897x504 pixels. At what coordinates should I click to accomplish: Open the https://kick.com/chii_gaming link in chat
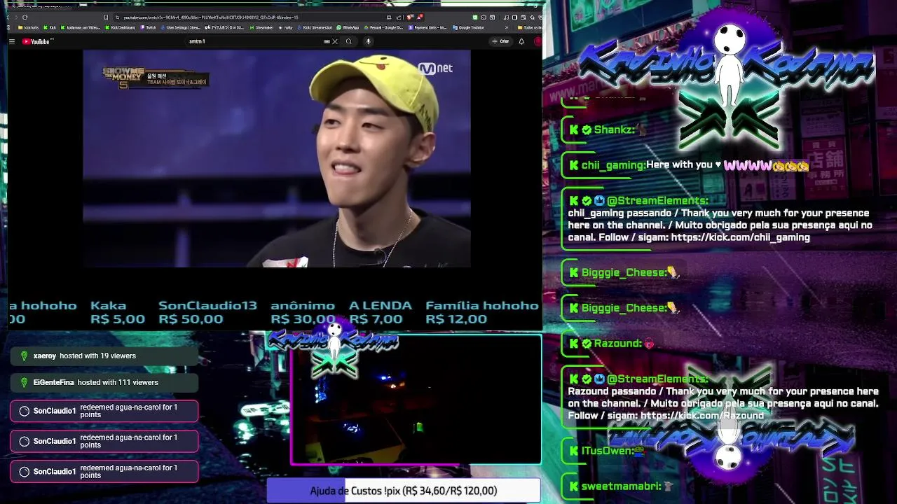coord(740,237)
